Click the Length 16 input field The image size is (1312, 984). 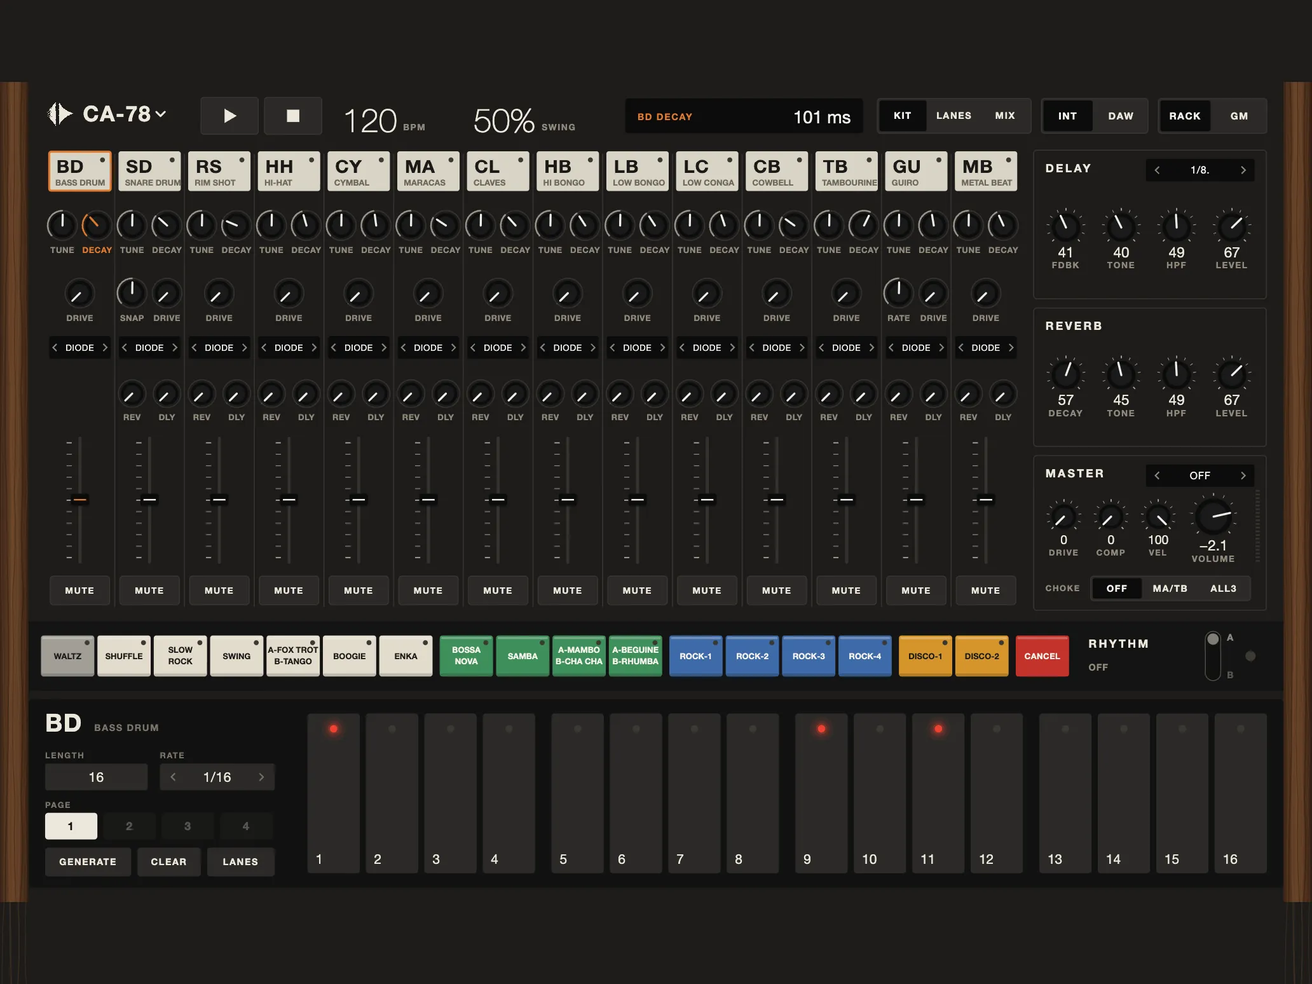click(96, 777)
